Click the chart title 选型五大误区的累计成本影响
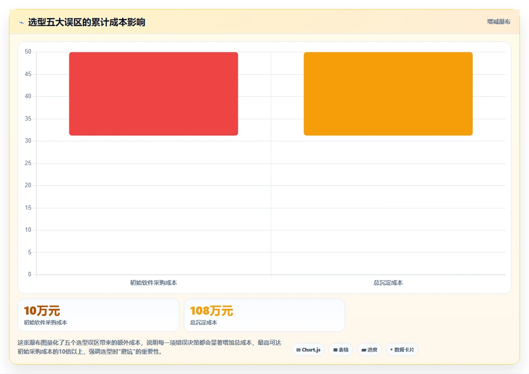This screenshot has width=529, height=374. [87, 22]
